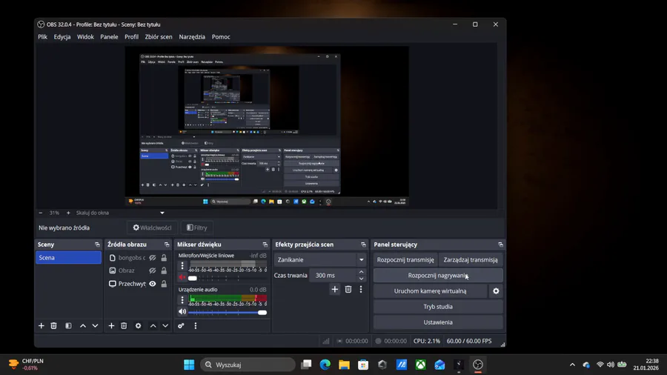667x375 pixels.
Task: Zoom in preview with plus icon
Action: [68, 213]
